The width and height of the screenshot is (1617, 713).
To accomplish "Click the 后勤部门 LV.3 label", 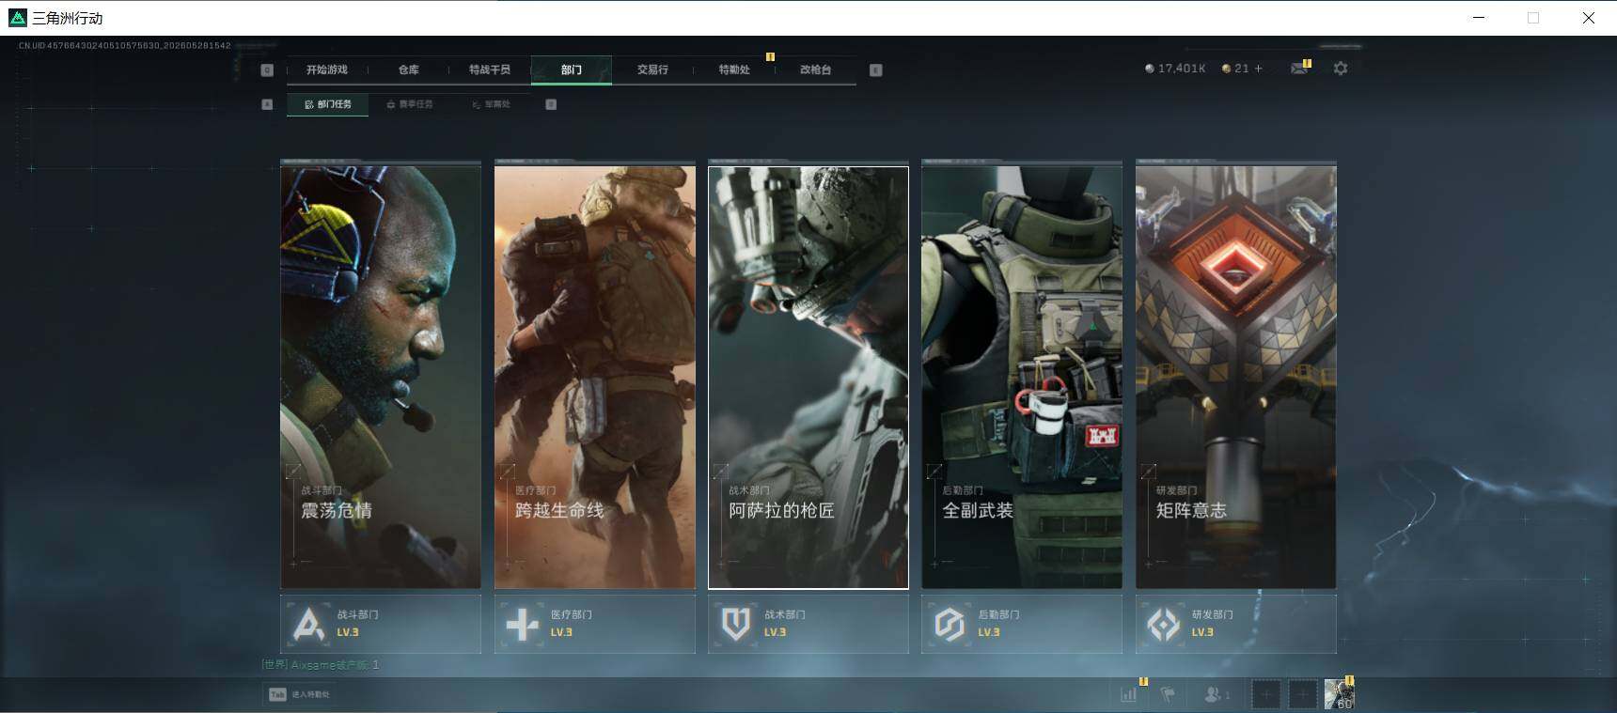I will click(989, 632).
